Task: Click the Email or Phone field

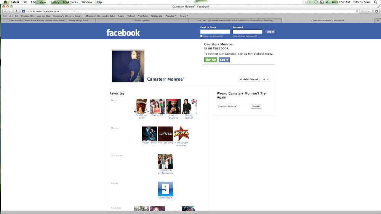Action: [215, 32]
